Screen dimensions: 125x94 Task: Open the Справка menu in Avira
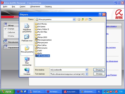point(48,7)
